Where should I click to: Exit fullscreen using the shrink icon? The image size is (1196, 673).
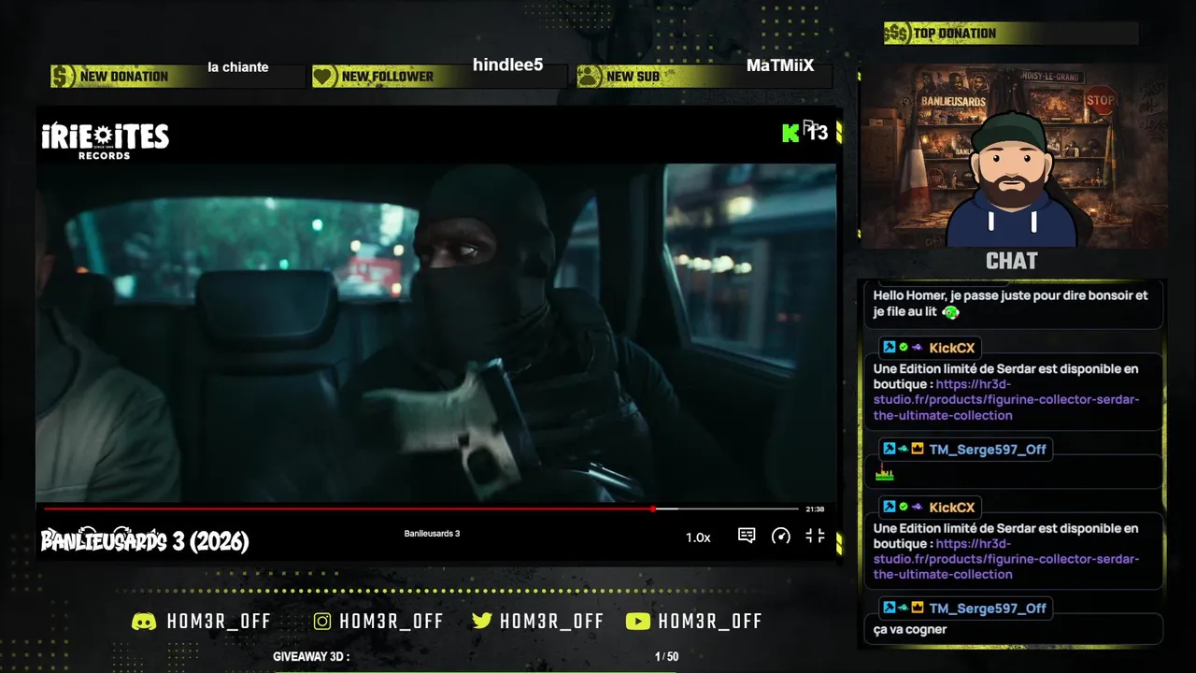tap(816, 536)
